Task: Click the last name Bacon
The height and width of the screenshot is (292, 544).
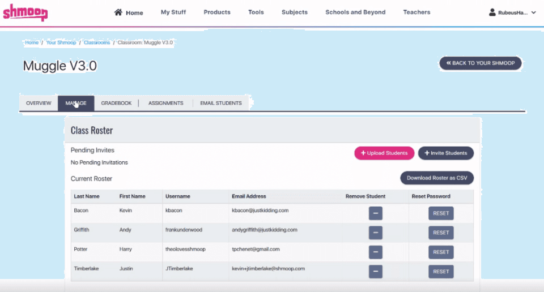Action: (x=81, y=211)
